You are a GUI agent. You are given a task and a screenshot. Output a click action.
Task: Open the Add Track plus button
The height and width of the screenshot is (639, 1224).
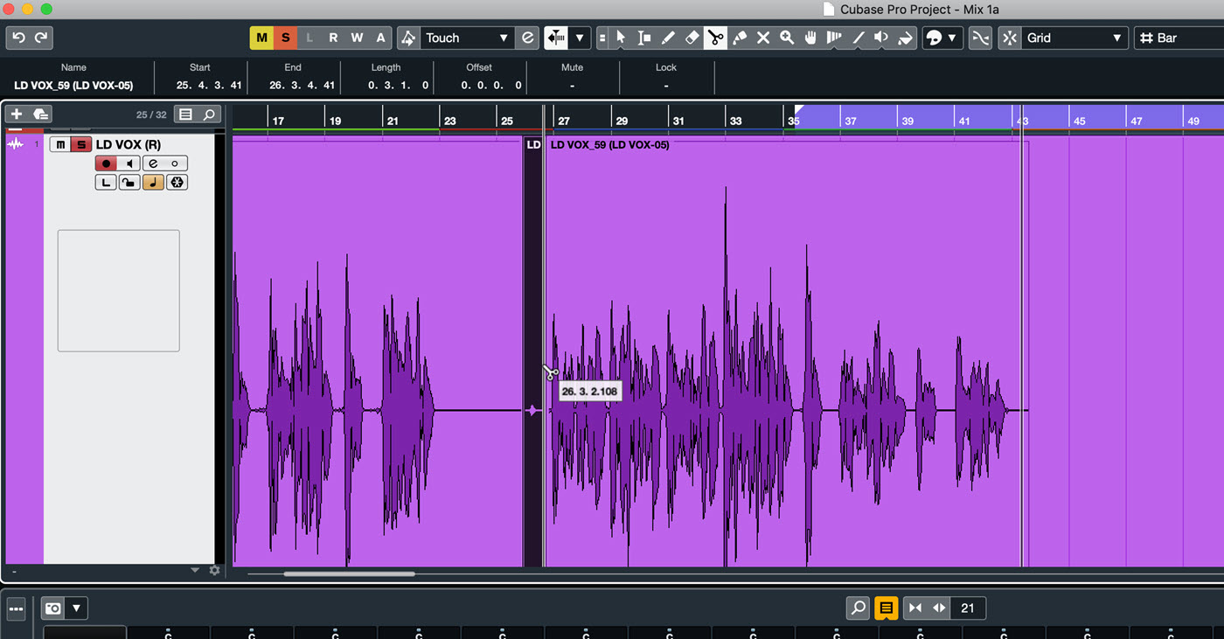pos(17,115)
